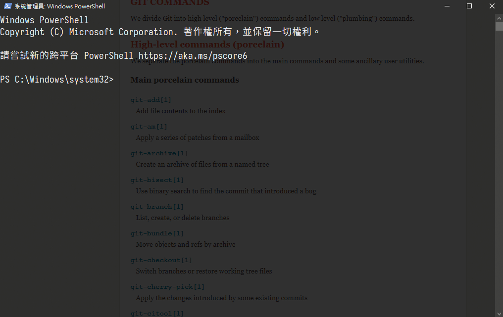Click the PowerShell icon in title bar
503x317 pixels.
click(8, 6)
